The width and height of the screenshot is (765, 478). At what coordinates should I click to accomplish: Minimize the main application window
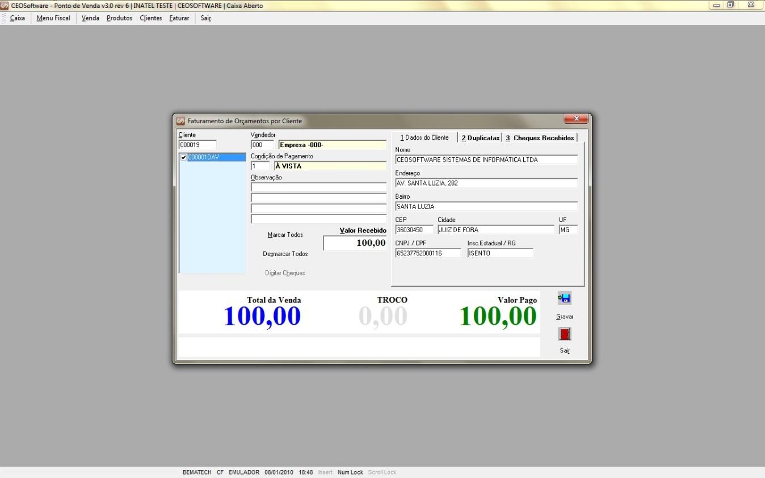coord(716,5)
